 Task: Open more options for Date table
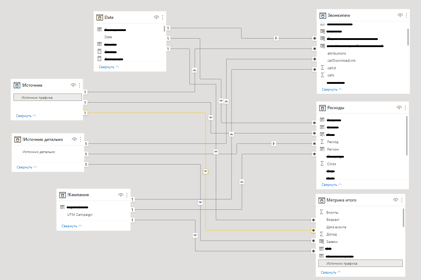tap(163, 17)
